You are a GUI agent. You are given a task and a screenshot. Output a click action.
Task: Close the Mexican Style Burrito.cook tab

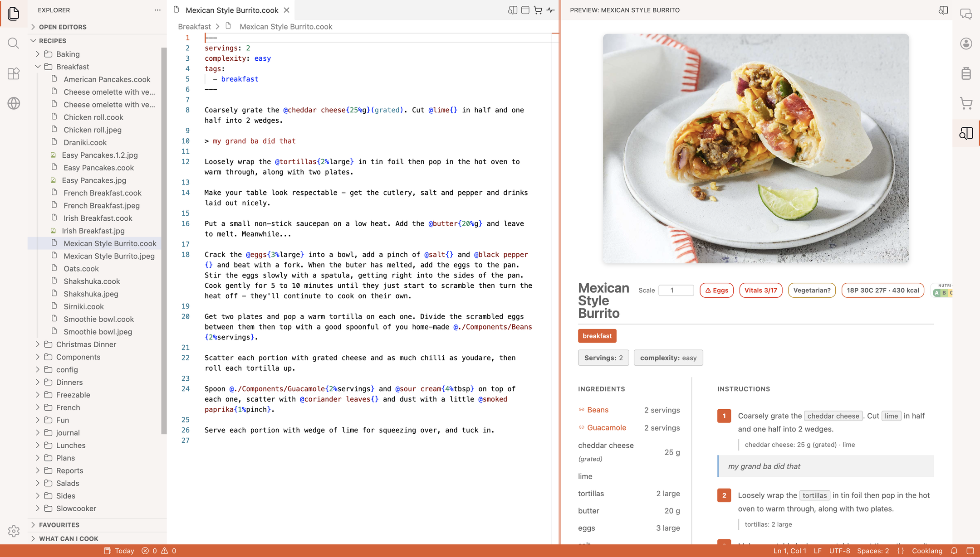pyautogui.click(x=287, y=10)
